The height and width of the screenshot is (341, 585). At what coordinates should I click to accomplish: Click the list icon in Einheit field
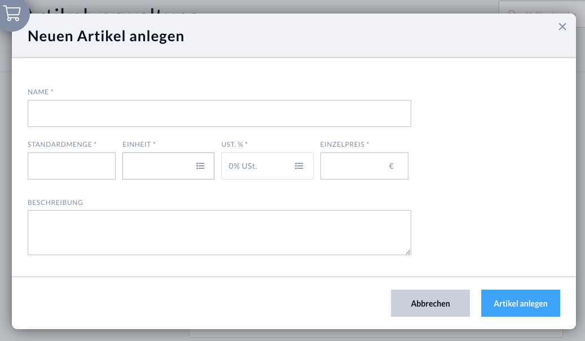pyautogui.click(x=200, y=166)
